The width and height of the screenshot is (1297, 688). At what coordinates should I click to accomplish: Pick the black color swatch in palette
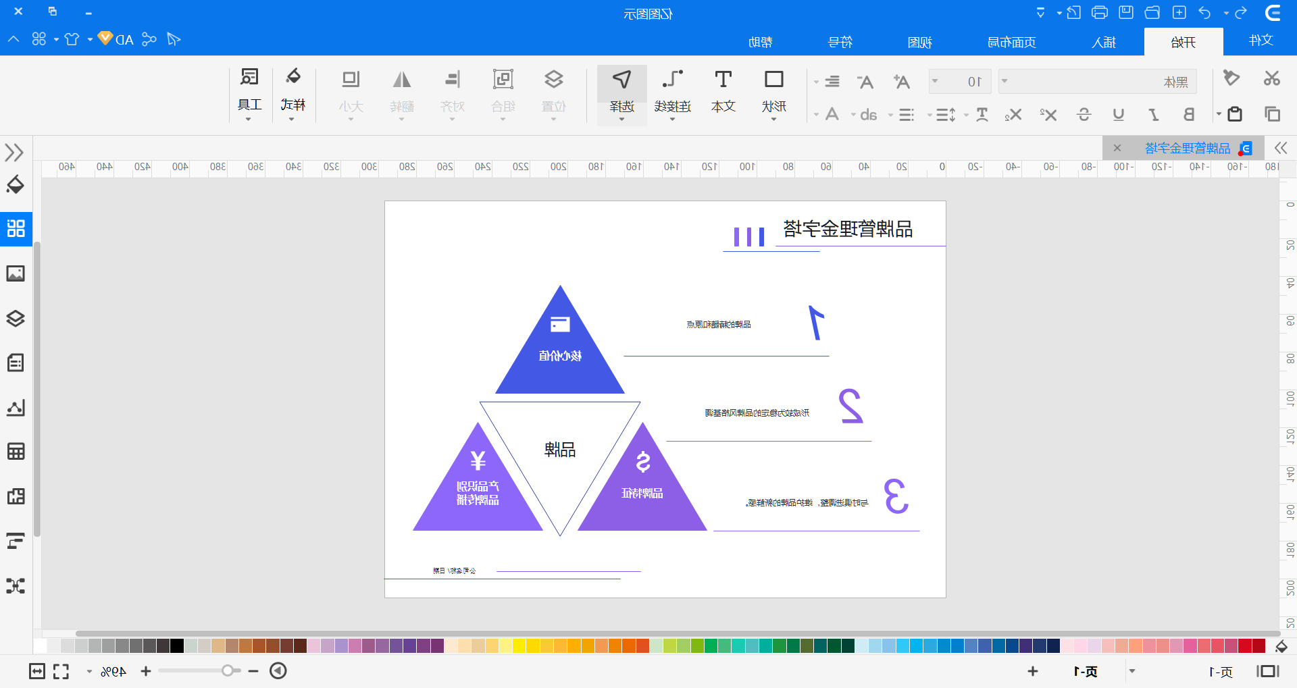(177, 645)
